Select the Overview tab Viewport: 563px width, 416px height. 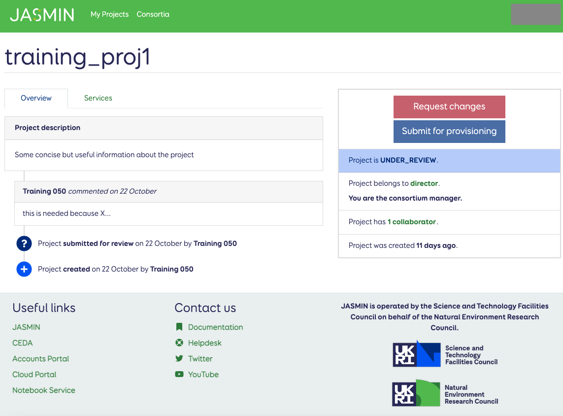[36, 98]
